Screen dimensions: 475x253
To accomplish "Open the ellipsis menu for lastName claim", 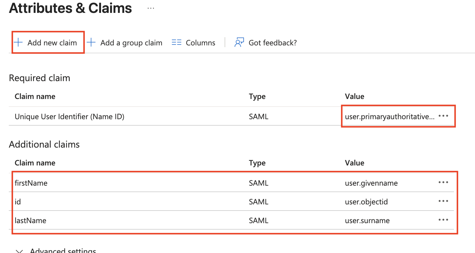I will coord(443,220).
